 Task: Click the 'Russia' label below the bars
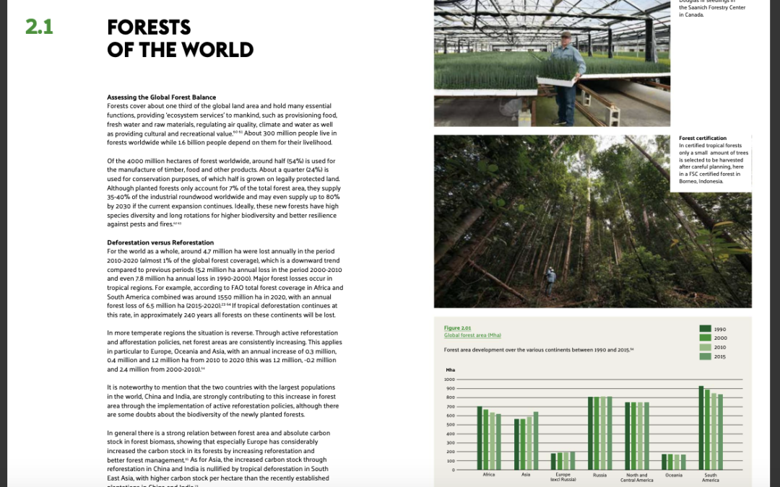pos(599,475)
